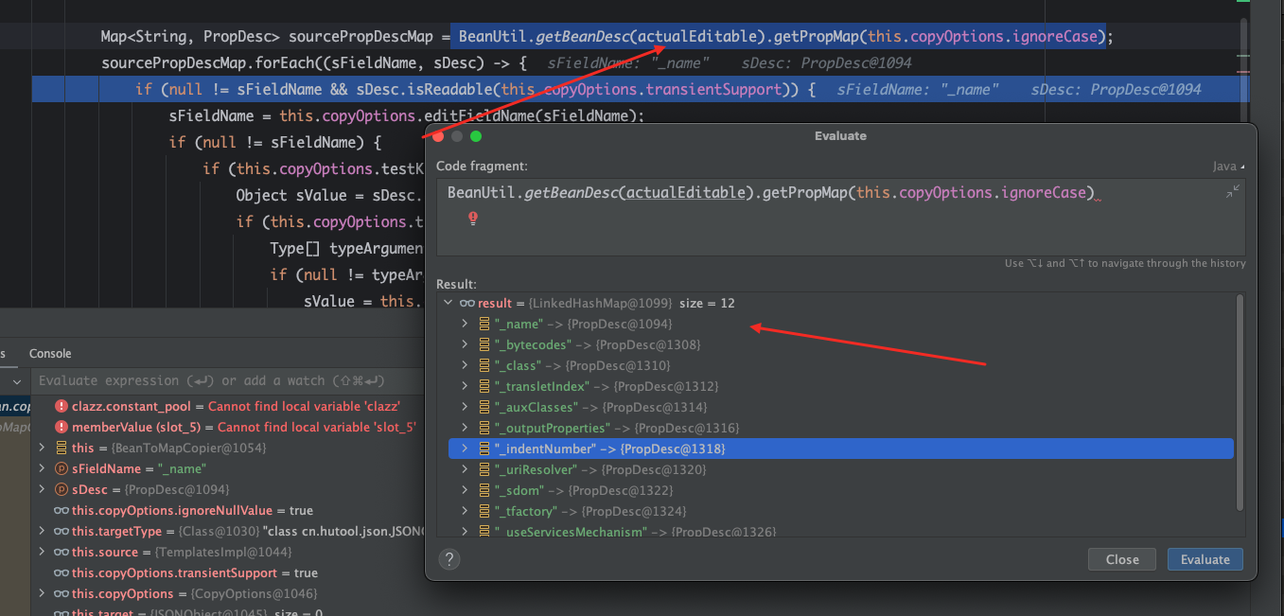Click error icon beside clazz.constant_pool

coord(62,406)
